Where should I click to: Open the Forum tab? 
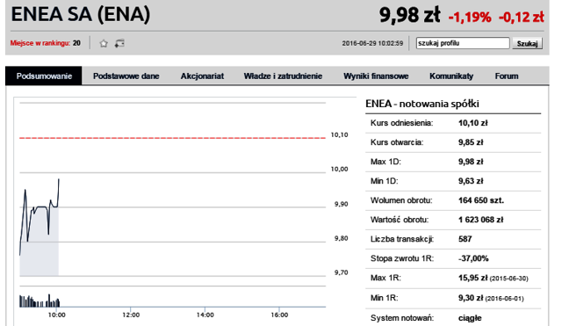click(x=507, y=76)
